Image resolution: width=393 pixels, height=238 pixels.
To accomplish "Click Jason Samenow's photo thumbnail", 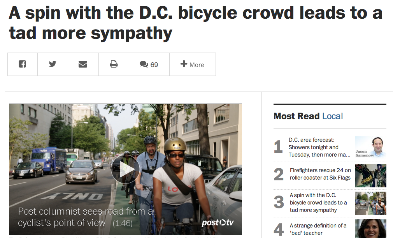I will click(370, 147).
